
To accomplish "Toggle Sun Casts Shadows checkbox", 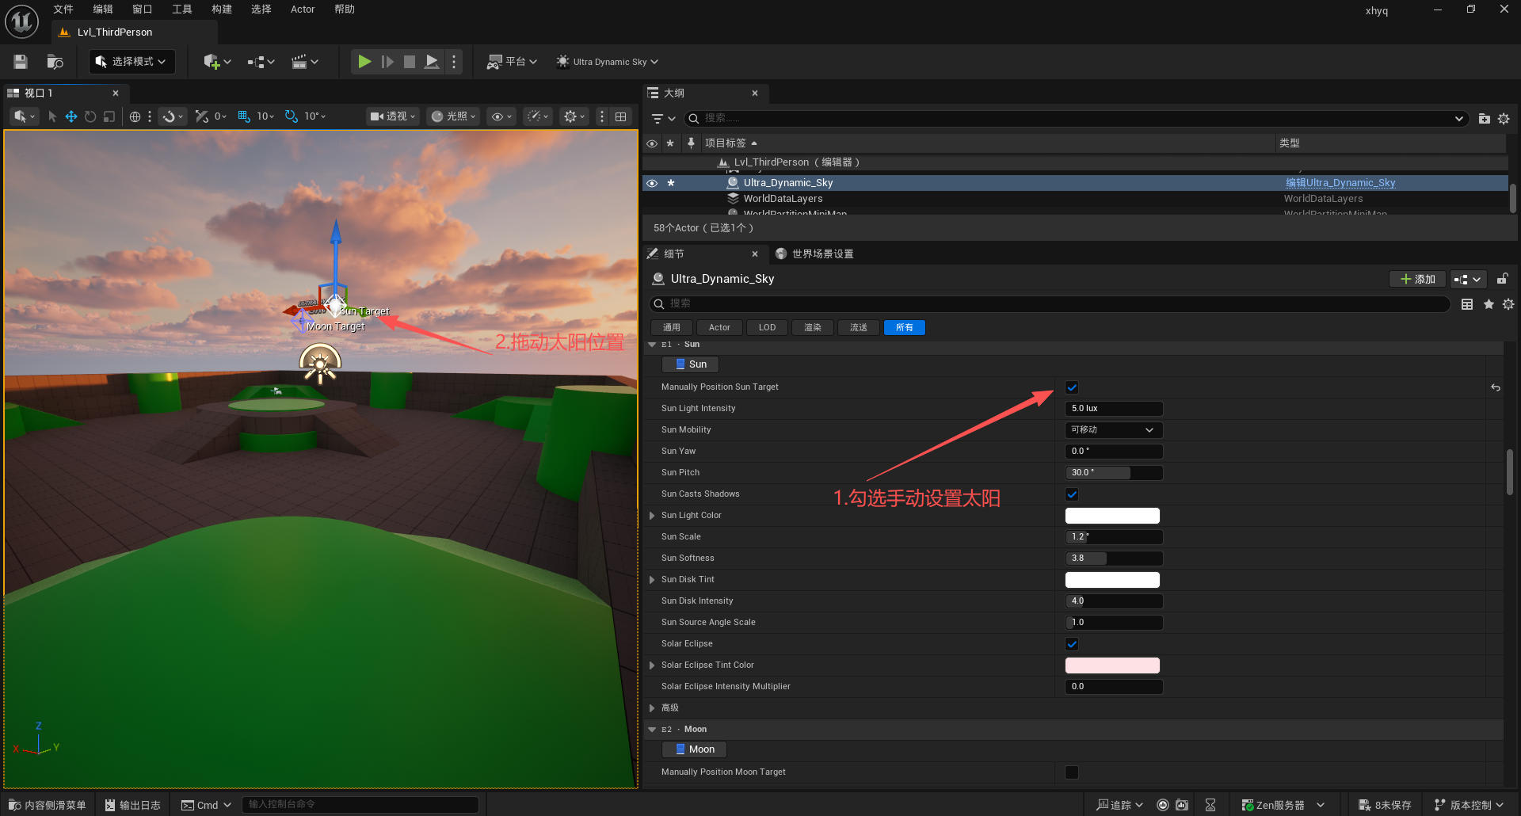I will pyautogui.click(x=1072, y=494).
